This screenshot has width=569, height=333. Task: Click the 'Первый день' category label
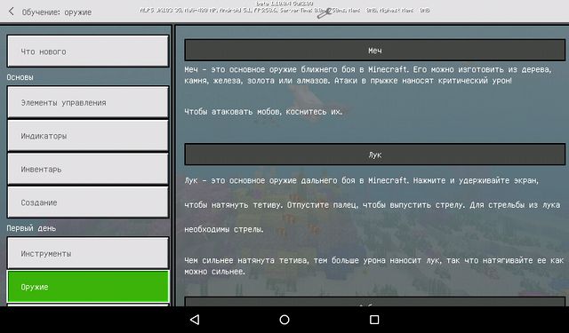coord(31,228)
